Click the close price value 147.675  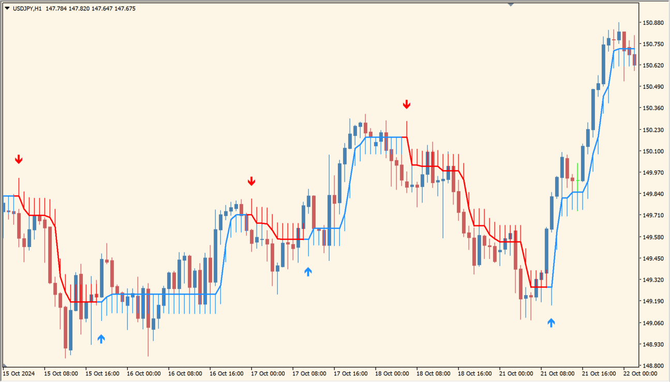tap(125, 8)
